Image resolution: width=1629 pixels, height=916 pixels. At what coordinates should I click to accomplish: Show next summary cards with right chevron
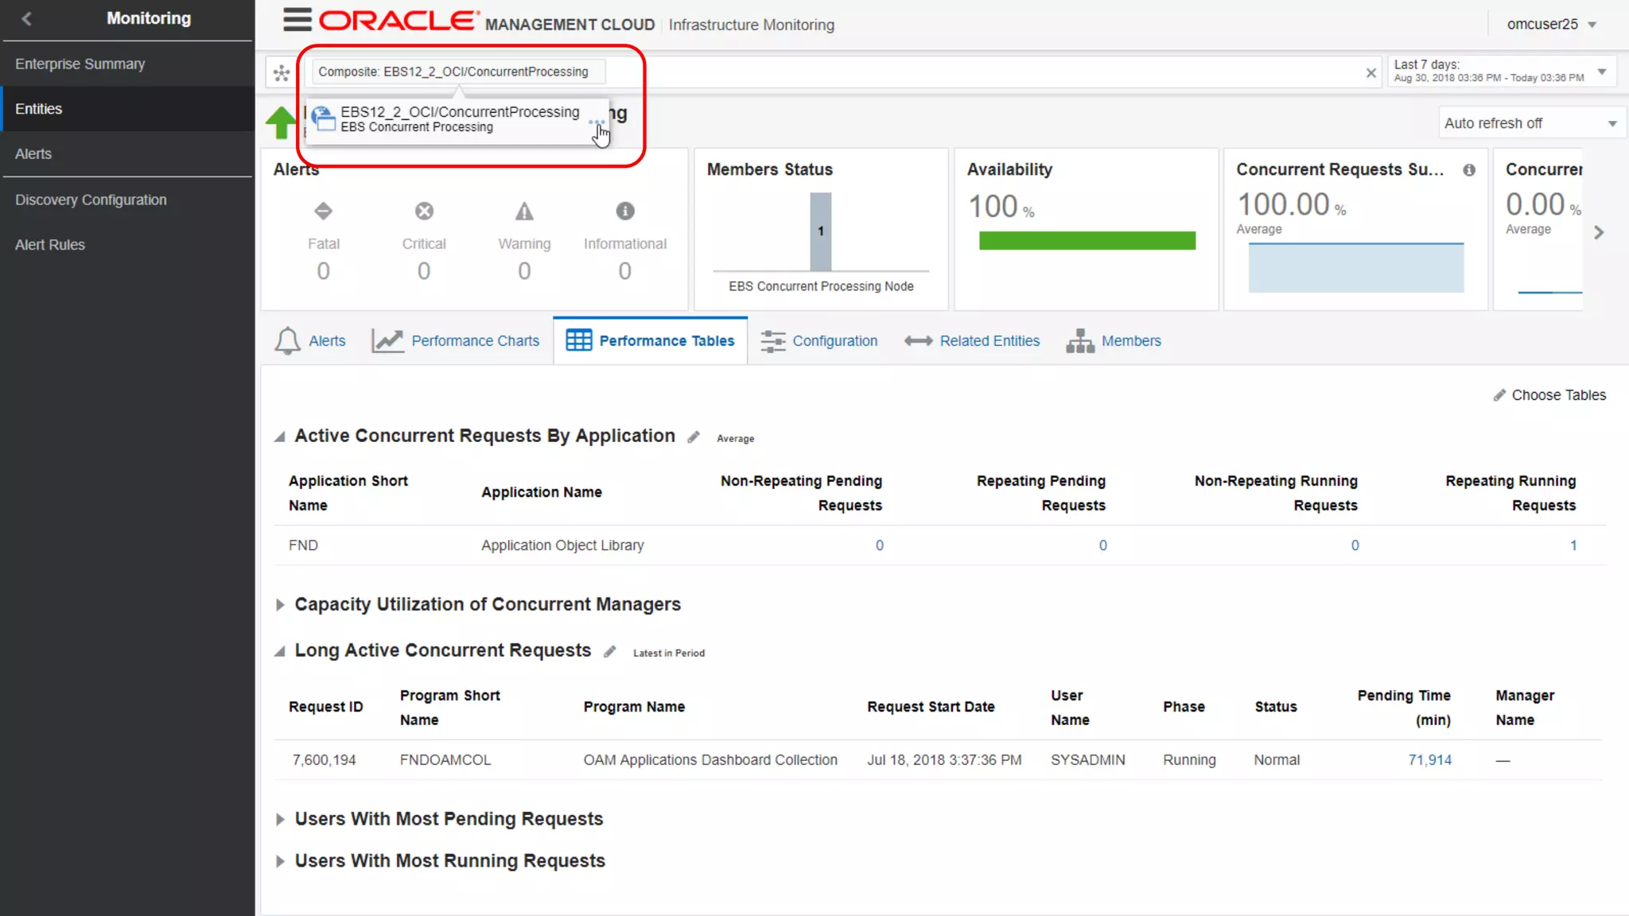click(1599, 232)
